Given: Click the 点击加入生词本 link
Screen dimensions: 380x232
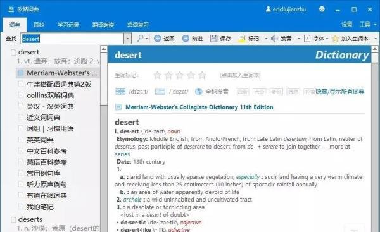Looking at the screenshot, I should pos(240,75).
